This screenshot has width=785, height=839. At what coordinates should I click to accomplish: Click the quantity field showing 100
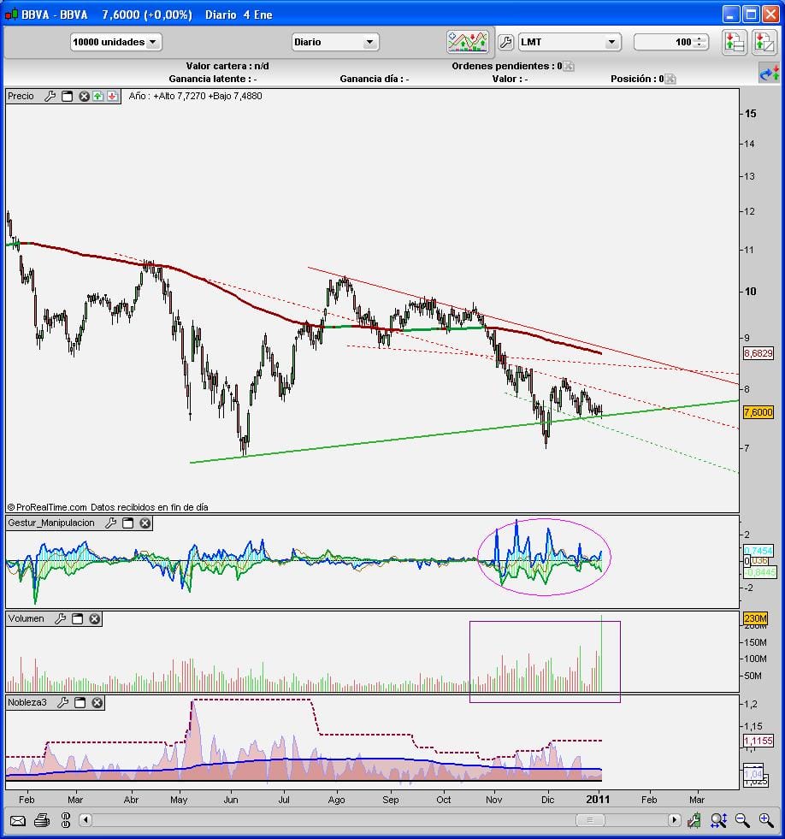[665, 42]
